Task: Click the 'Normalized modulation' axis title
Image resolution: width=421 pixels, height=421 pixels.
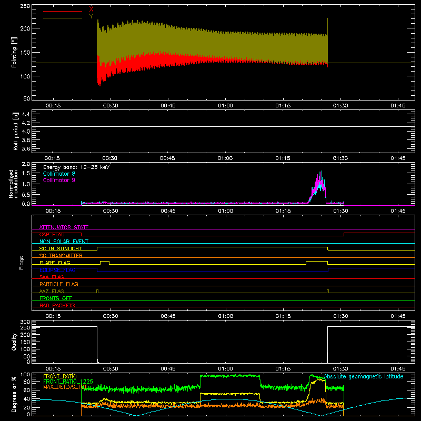Action: tap(14, 184)
